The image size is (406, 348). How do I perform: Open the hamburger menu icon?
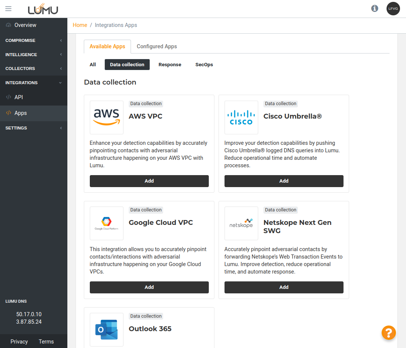pyautogui.click(x=8, y=9)
